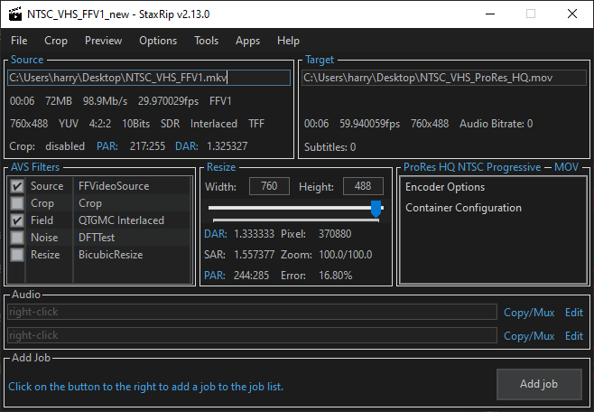Open Container Configuration
The image size is (594, 412).
pos(463,208)
